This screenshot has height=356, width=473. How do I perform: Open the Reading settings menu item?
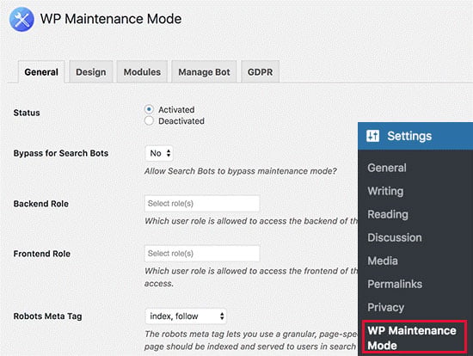click(x=388, y=214)
